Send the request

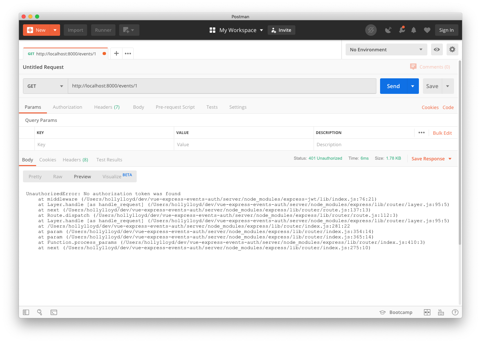[x=393, y=86]
